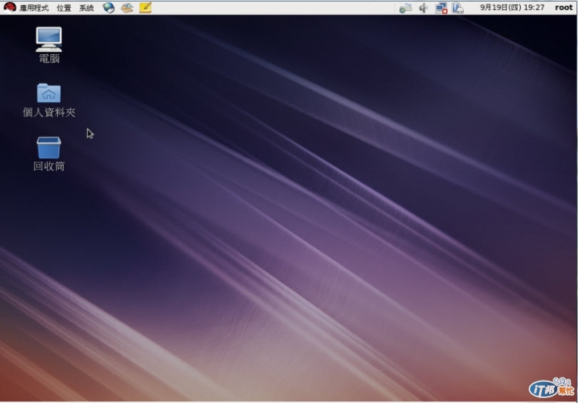Open the root user menu
This screenshot has width=578, height=403.
click(x=564, y=8)
